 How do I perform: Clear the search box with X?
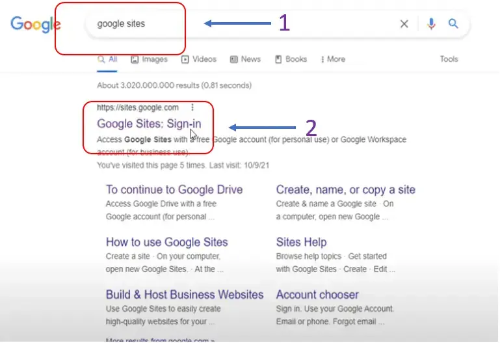pos(404,23)
